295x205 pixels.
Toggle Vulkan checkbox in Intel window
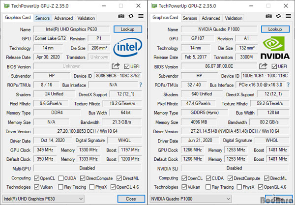37,187
